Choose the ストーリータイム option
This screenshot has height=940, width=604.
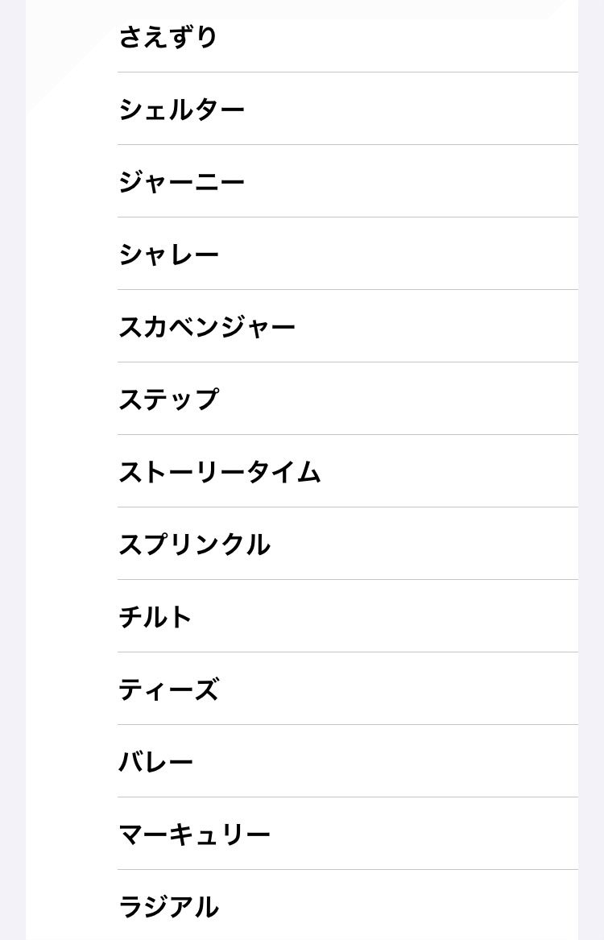[220, 472]
